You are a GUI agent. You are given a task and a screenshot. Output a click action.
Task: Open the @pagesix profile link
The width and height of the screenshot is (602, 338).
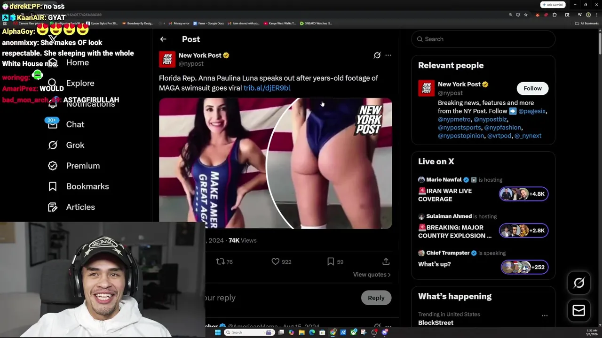[x=532, y=111]
